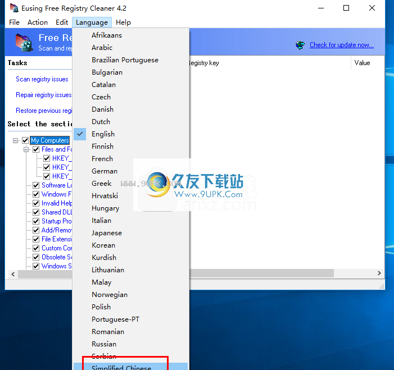
Task: Collapse the My Computers tree node
Action: [16, 140]
